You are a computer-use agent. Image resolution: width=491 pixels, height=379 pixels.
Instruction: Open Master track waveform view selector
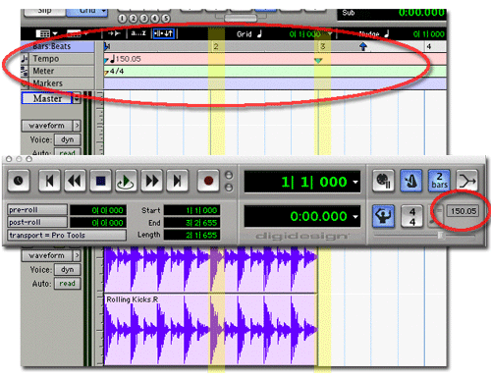point(51,126)
